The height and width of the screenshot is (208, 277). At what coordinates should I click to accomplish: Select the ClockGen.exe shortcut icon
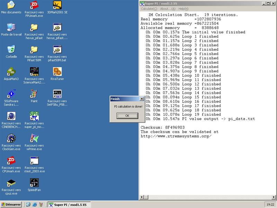tap(11, 138)
